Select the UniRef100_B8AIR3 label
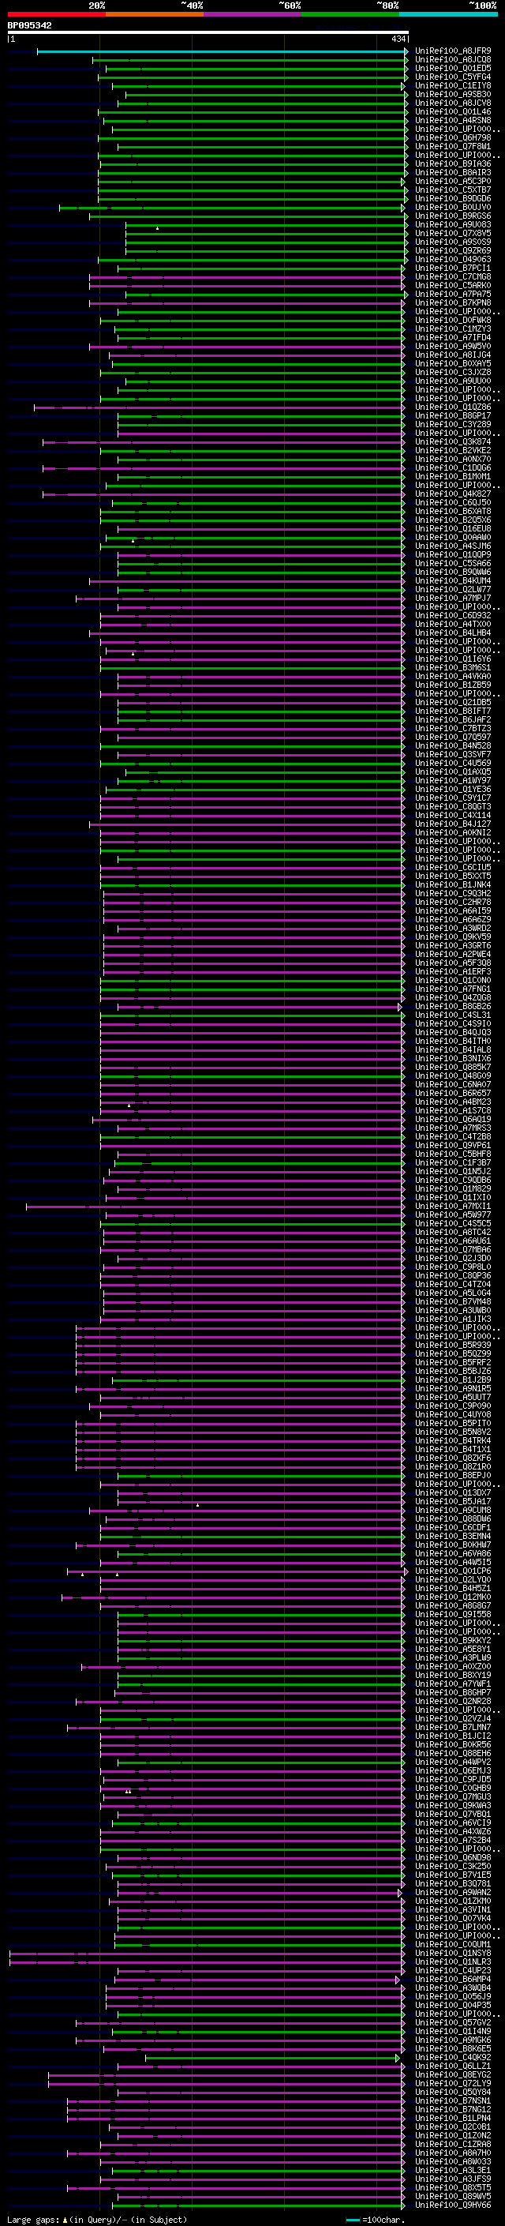Screen dimensions: 505x2226 (453, 172)
